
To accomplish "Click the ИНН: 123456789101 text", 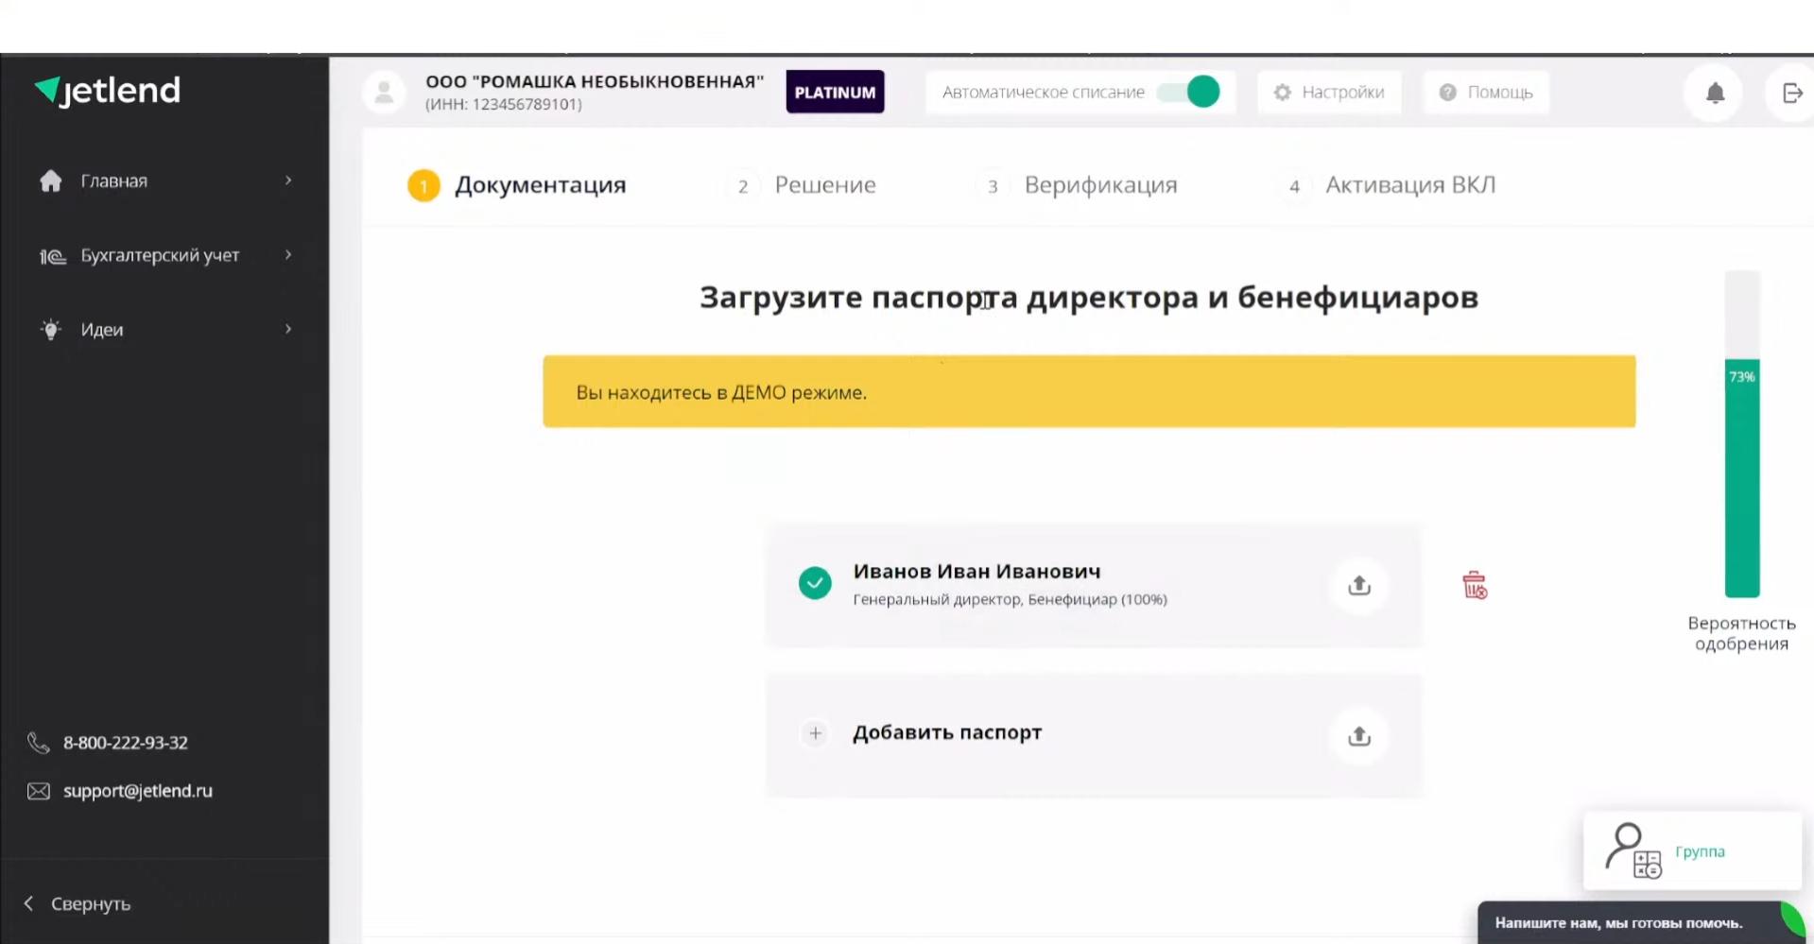I will coord(504,104).
